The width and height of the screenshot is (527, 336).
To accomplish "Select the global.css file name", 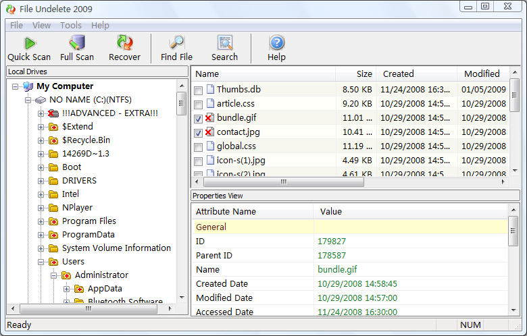I will coord(236,146).
